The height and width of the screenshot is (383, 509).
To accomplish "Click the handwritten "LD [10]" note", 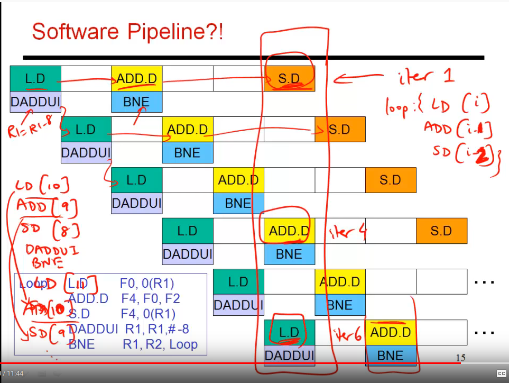I will [42, 187].
